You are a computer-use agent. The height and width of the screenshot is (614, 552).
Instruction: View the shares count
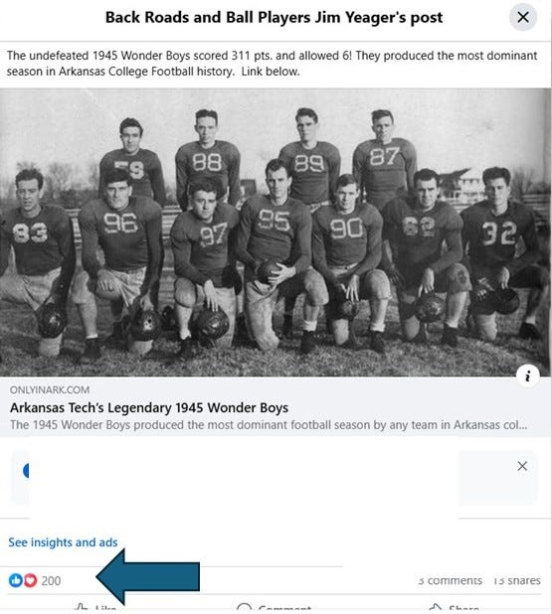click(x=517, y=580)
